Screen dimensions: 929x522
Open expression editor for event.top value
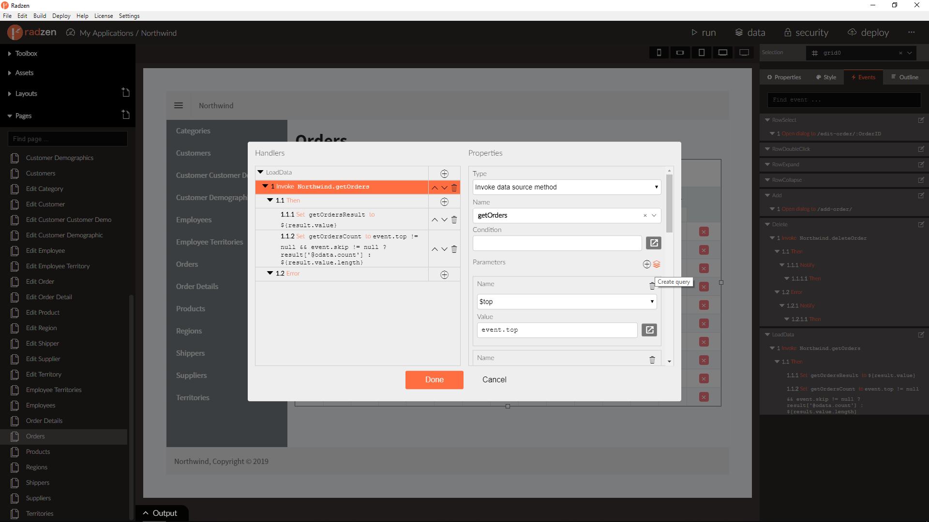click(649, 330)
